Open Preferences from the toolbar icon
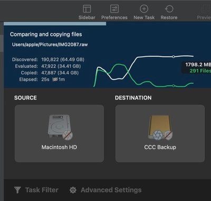The image size is (211, 201). (x=114, y=8)
